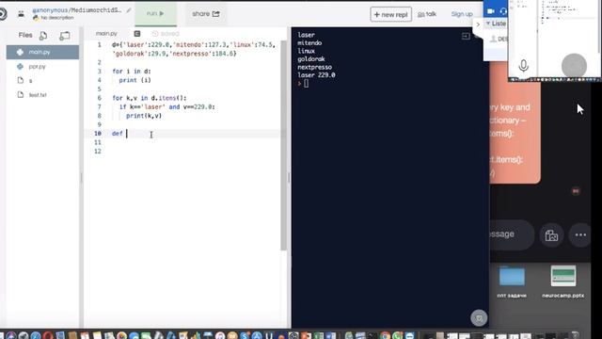The image size is (602, 339).
Task: Add a new file in Files panel
Action: point(43,36)
